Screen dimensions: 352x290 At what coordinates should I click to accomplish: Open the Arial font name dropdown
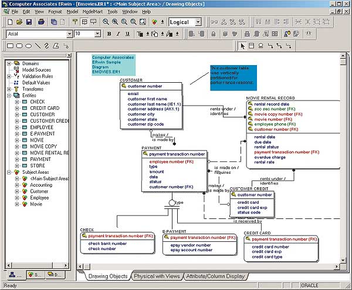point(70,34)
